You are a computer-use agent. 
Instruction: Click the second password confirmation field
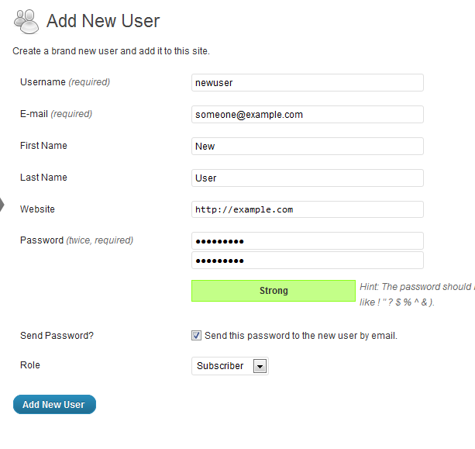[x=307, y=260]
